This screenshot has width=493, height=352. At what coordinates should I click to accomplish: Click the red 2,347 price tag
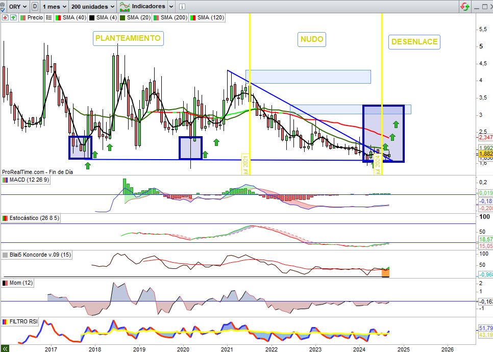coord(485,137)
